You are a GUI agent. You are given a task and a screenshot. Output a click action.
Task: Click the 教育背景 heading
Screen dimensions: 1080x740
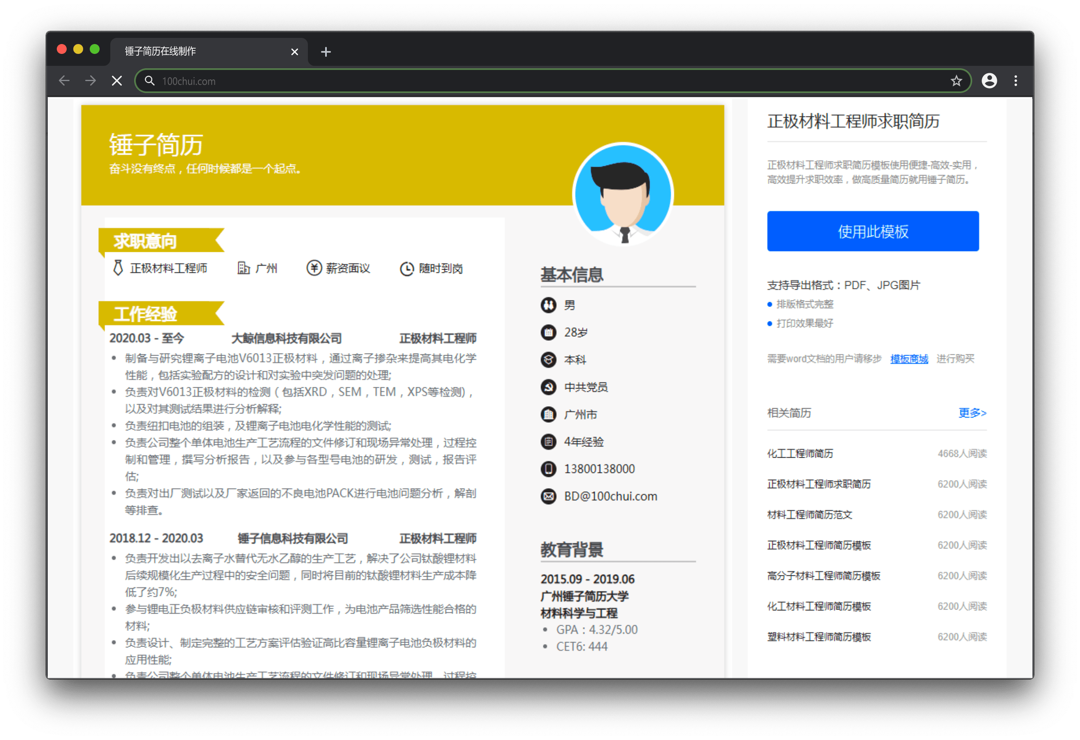click(572, 549)
